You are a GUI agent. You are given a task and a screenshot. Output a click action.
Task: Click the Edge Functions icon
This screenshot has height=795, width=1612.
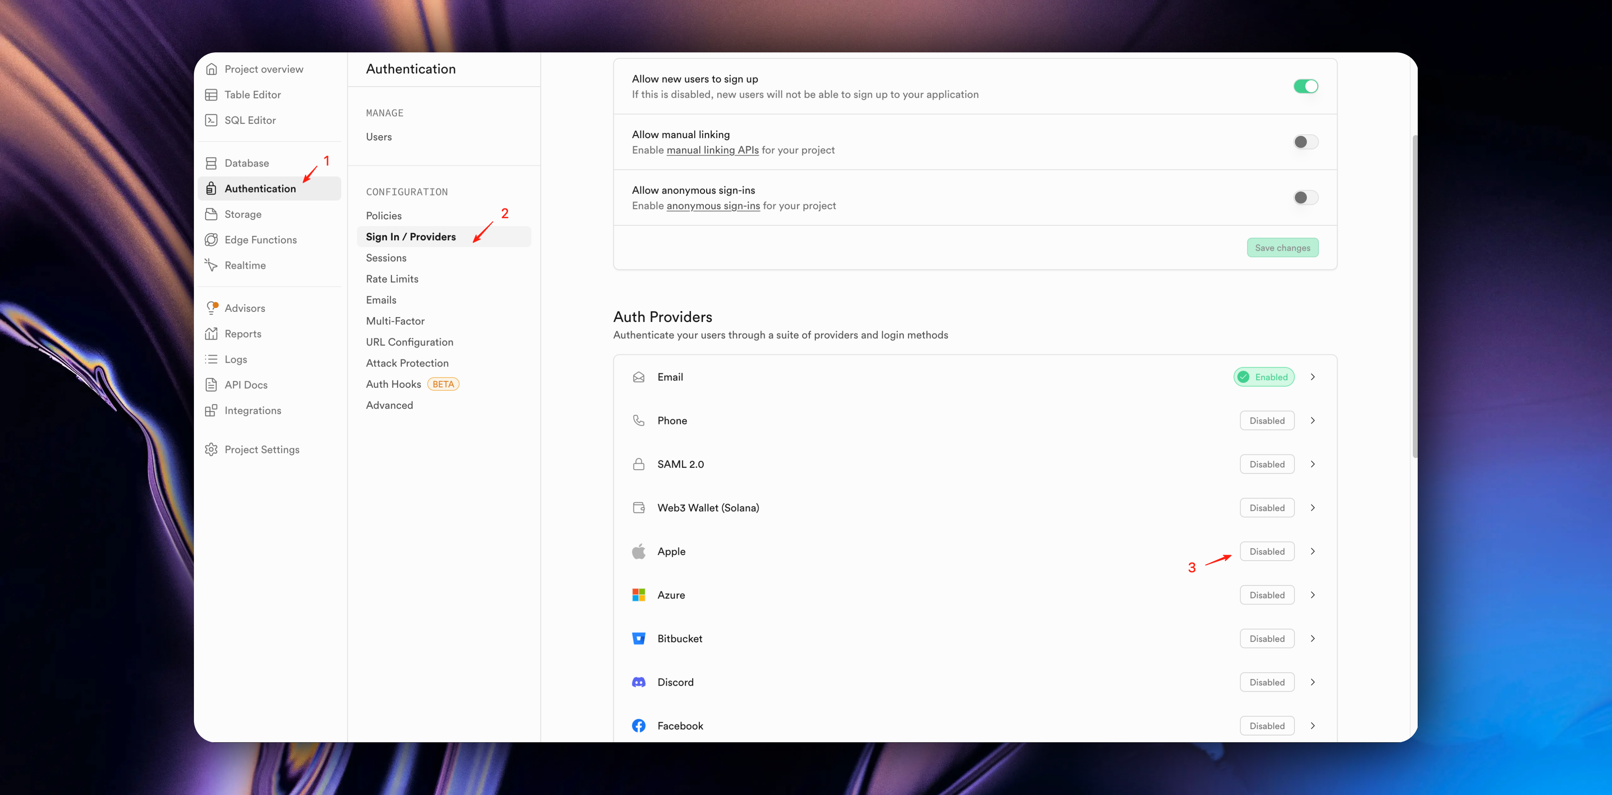[211, 240]
